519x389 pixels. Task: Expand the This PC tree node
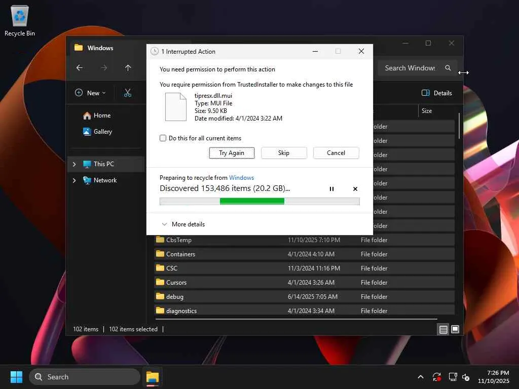[x=74, y=164]
